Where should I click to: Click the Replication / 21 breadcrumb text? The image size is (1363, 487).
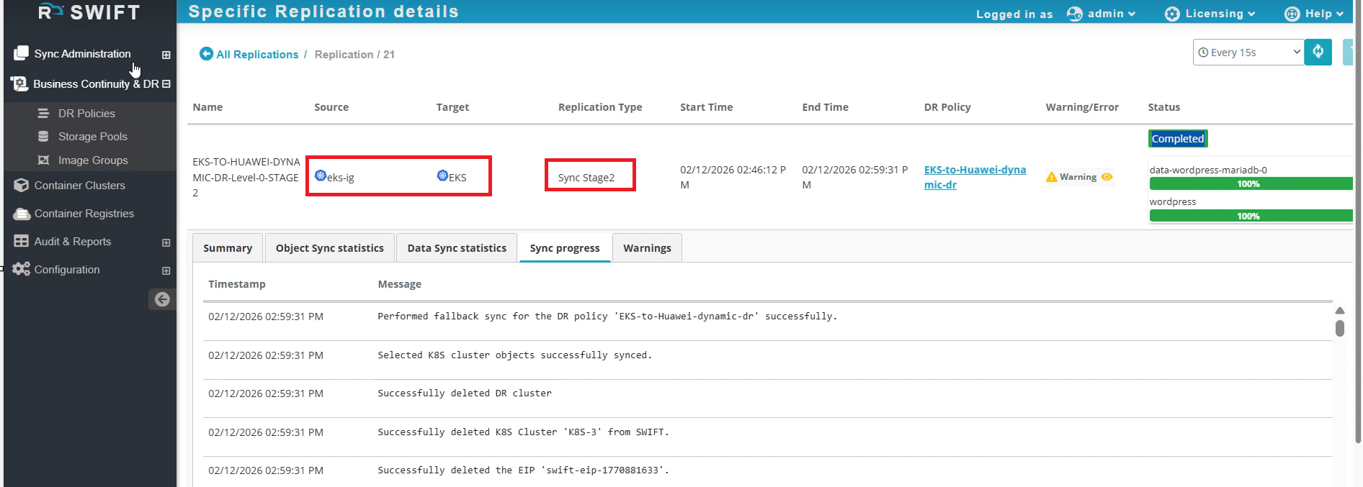click(354, 54)
